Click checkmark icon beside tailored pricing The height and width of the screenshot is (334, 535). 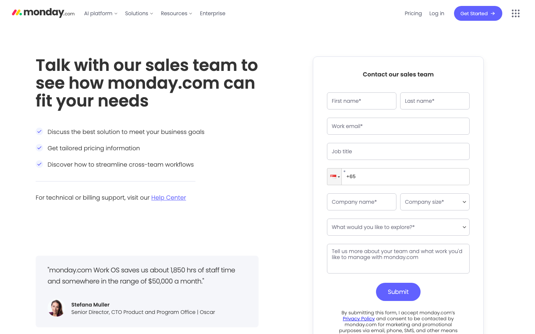39,148
